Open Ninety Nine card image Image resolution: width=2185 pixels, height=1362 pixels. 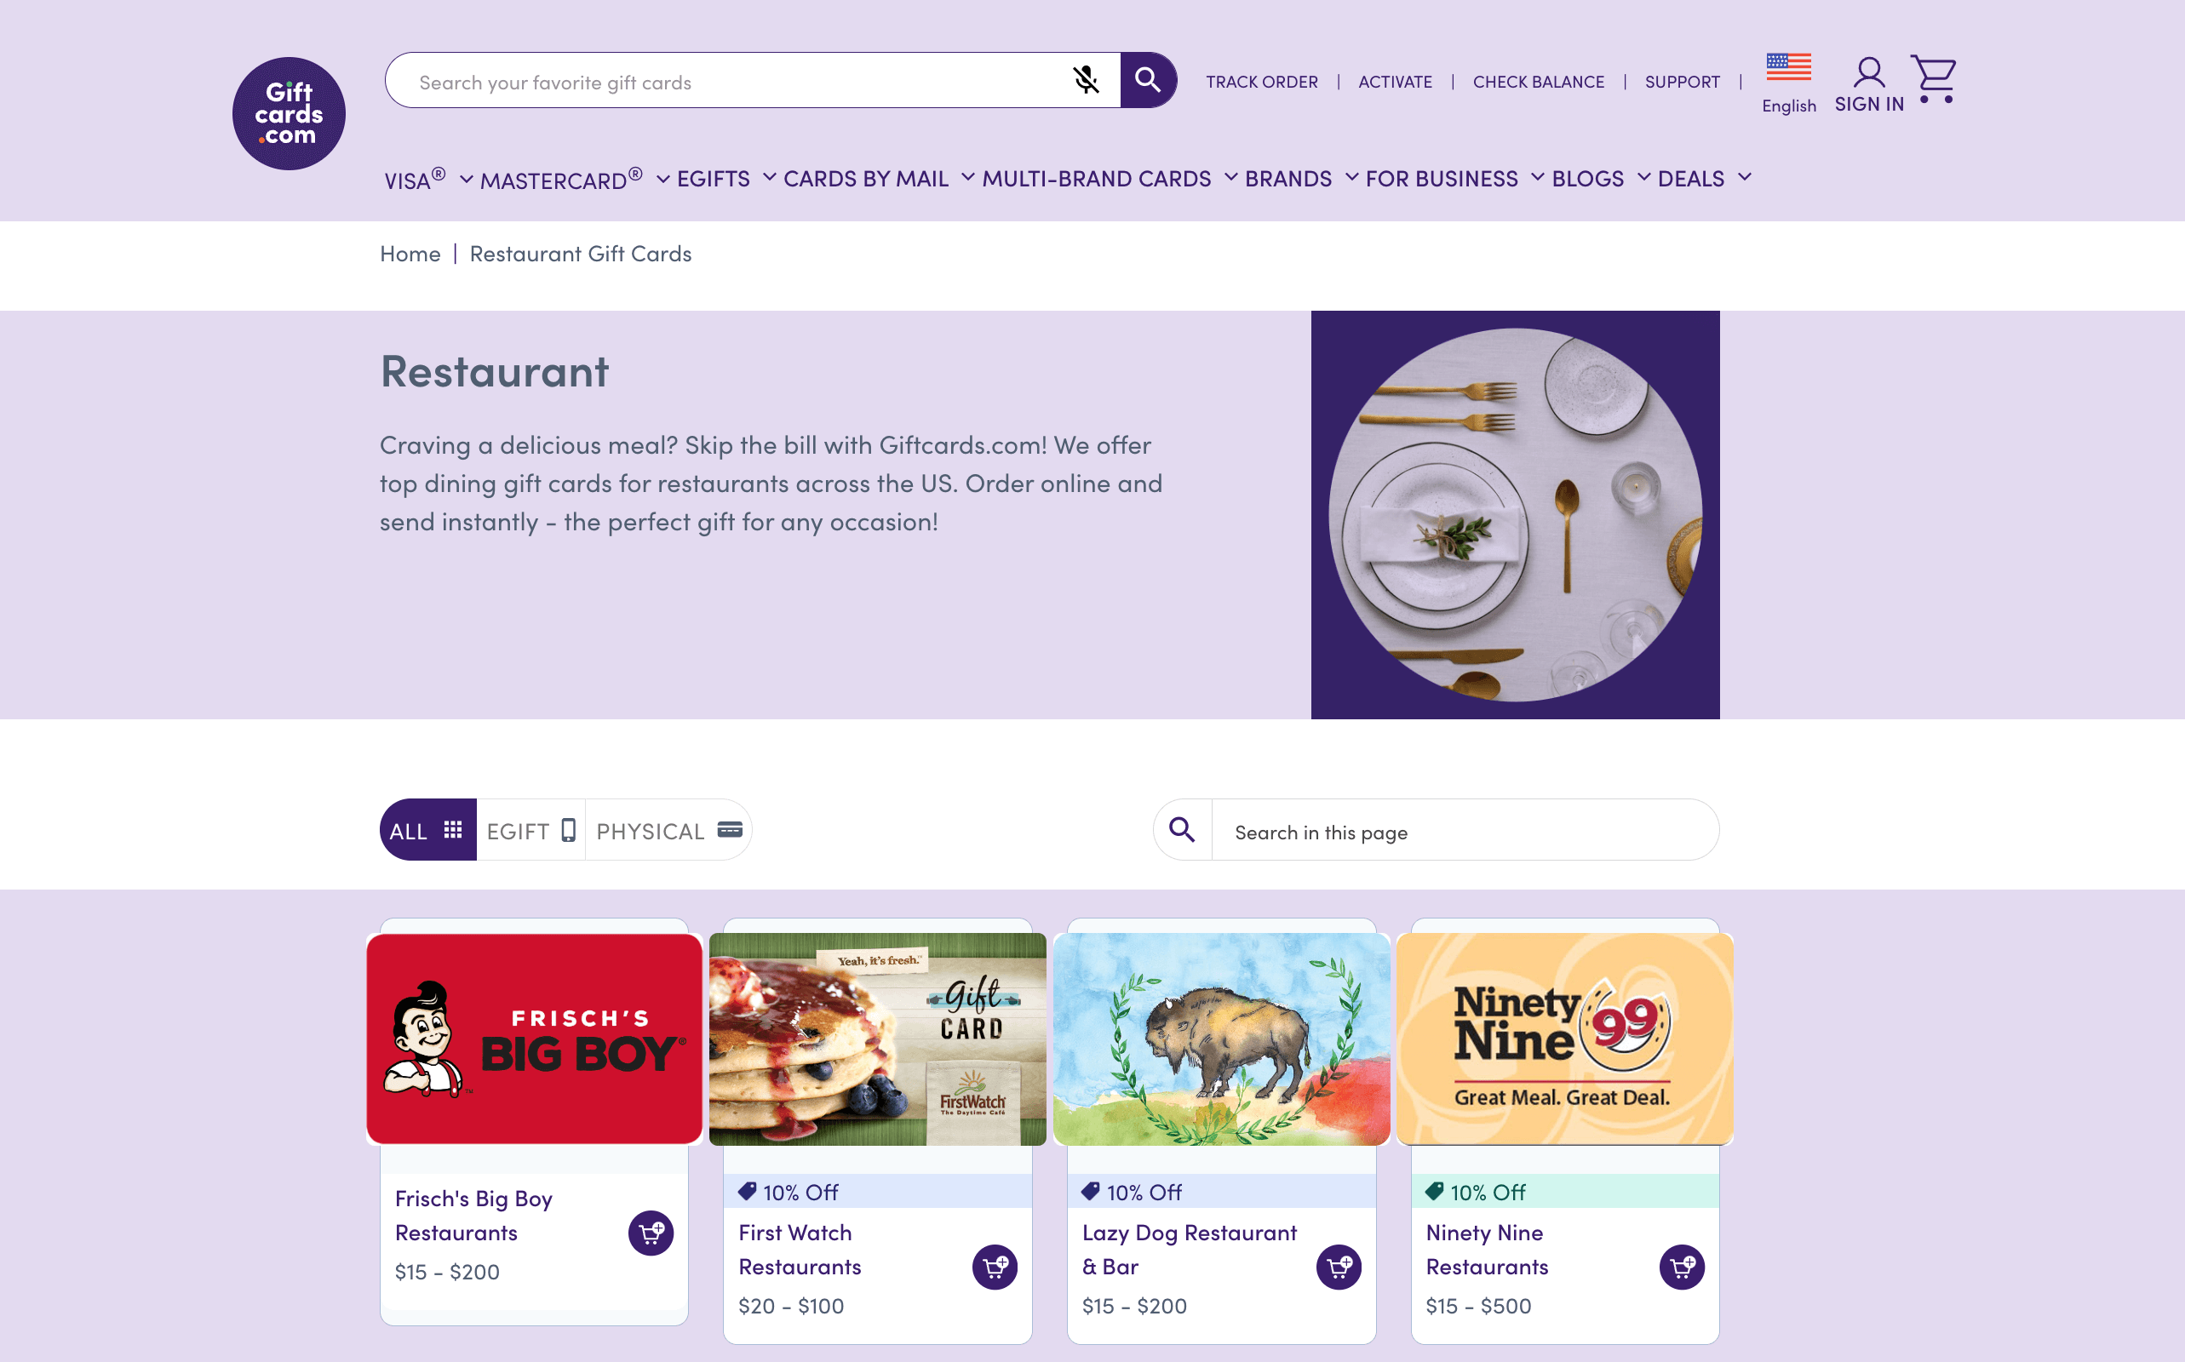(1564, 1039)
